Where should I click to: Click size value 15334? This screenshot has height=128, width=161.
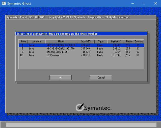(86, 52)
